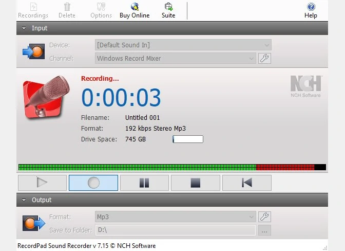Viewport: 345px width, 251px height.
Task: Click the browse folder ellipsis button
Action: (x=264, y=230)
